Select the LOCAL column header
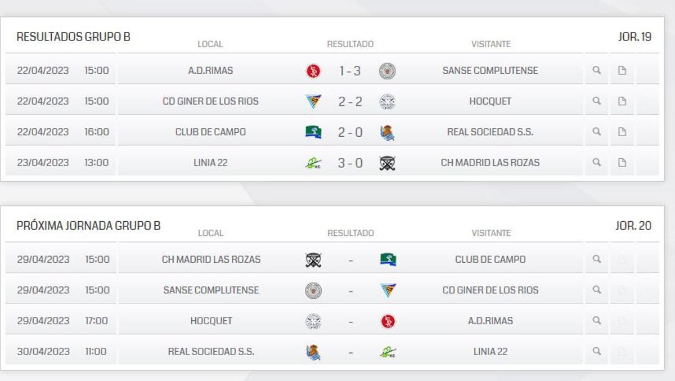Viewport: 675px width, 381px height. [x=210, y=44]
